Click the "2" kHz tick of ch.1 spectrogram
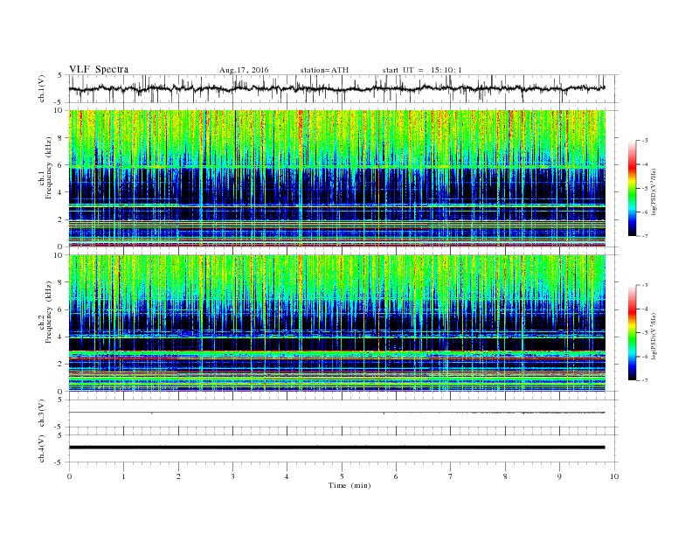 (x=61, y=219)
